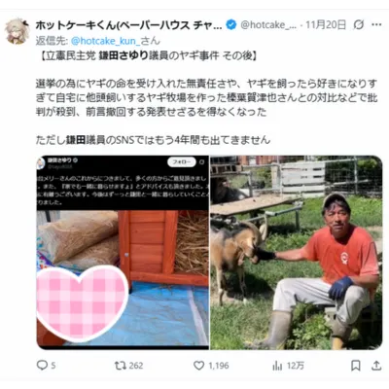View post analytics bar chart icon
This screenshot has height=389, width=389.
pyautogui.click(x=277, y=366)
